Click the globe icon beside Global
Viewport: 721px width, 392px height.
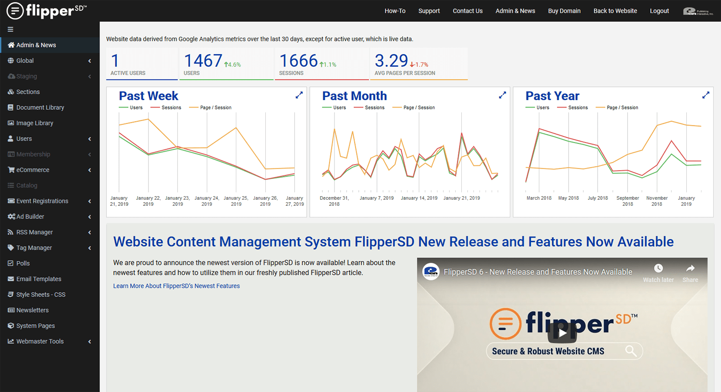(x=11, y=61)
